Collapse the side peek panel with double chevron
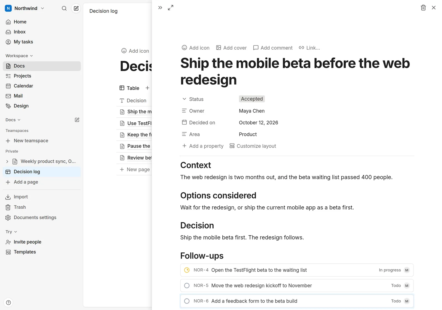The height and width of the screenshot is (310, 442). pos(160,8)
